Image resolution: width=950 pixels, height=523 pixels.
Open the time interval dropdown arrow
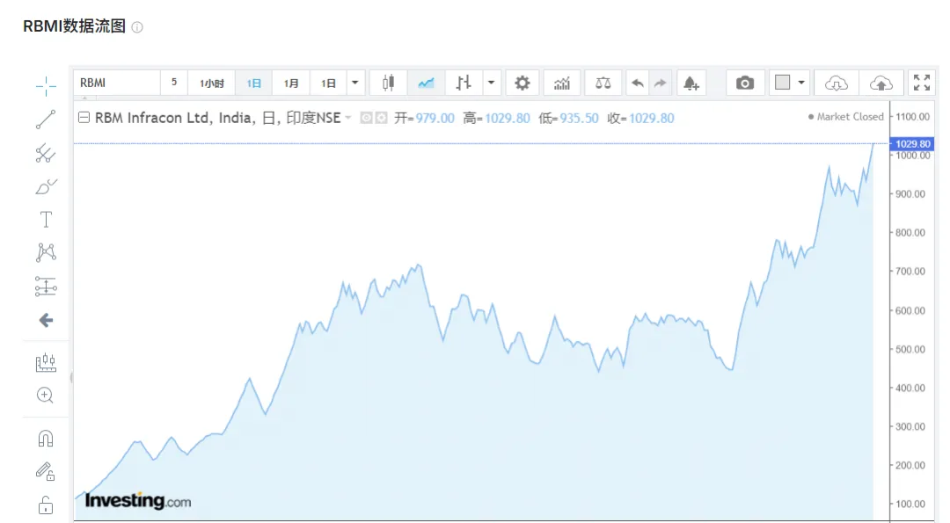(x=355, y=83)
